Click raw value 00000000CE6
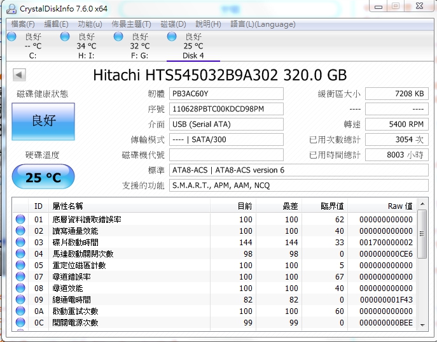Image resolution: width=437 pixels, height=342 pixels. pos(386,254)
